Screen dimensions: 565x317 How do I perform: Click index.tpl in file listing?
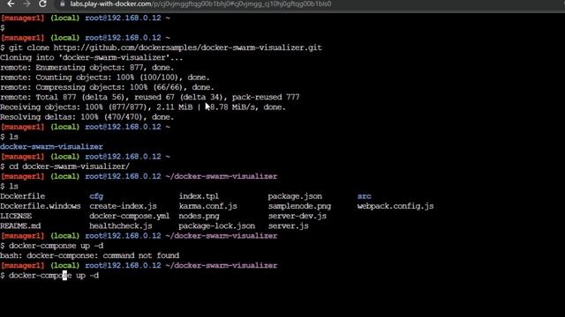tap(199, 196)
